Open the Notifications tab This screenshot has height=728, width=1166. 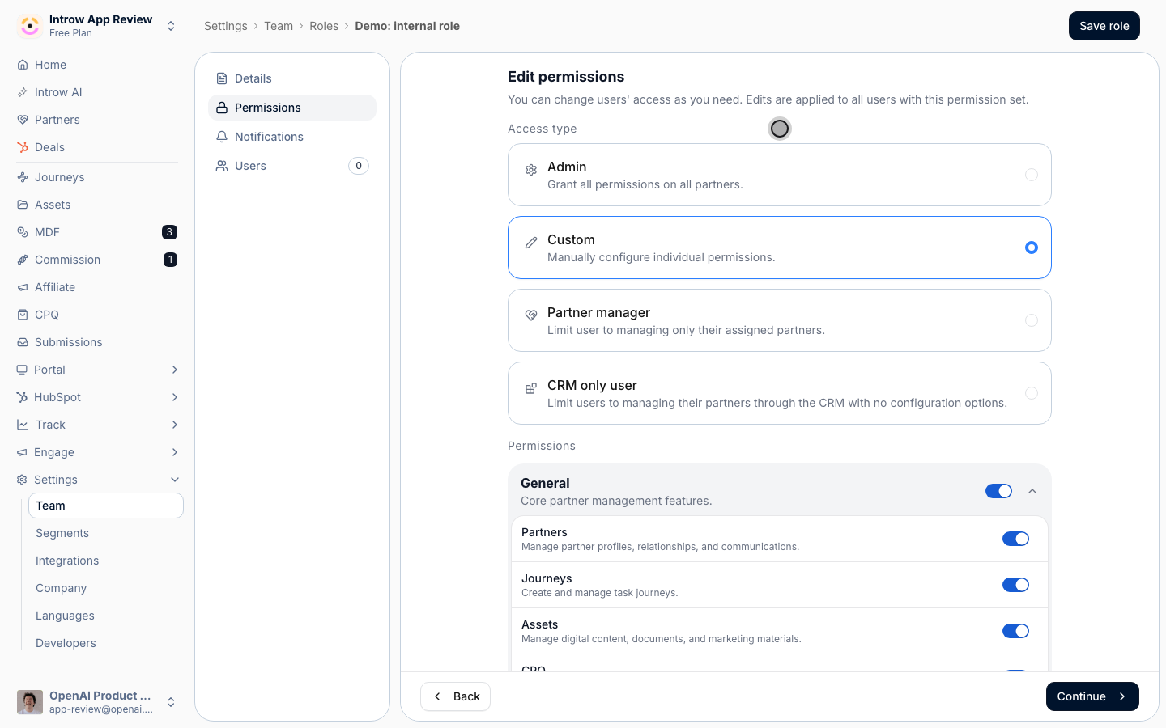tap(292, 137)
